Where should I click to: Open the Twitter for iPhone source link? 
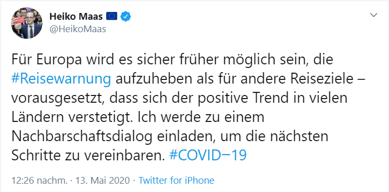(176, 181)
